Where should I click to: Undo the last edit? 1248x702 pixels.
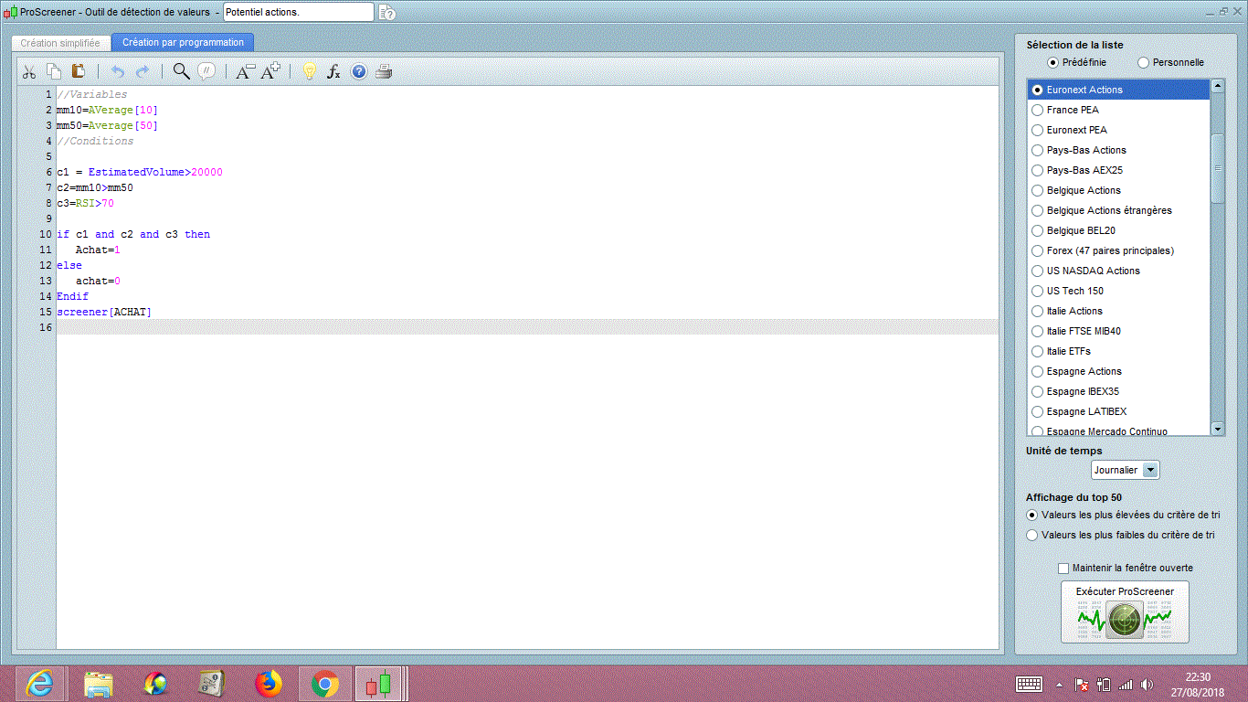(x=117, y=71)
